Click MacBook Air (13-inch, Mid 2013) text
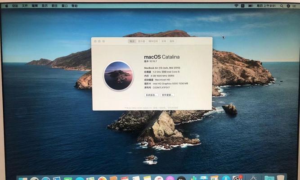The height and width of the screenshot is (180, 300). [162, 68]
